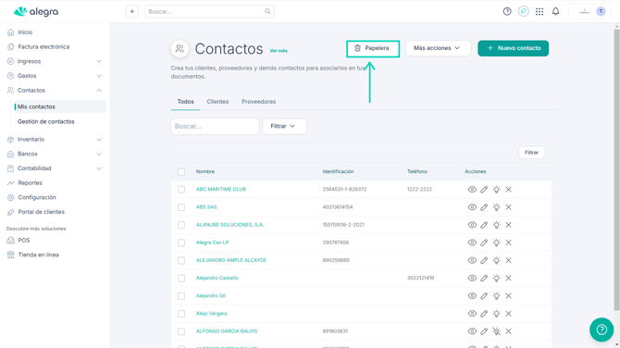Open the notifications bell icon

tap(555, 11)
